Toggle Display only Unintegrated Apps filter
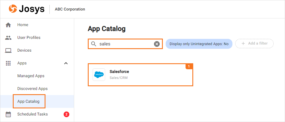The height and width of the screenshot is (122, 285). click(x=199, y=44)
